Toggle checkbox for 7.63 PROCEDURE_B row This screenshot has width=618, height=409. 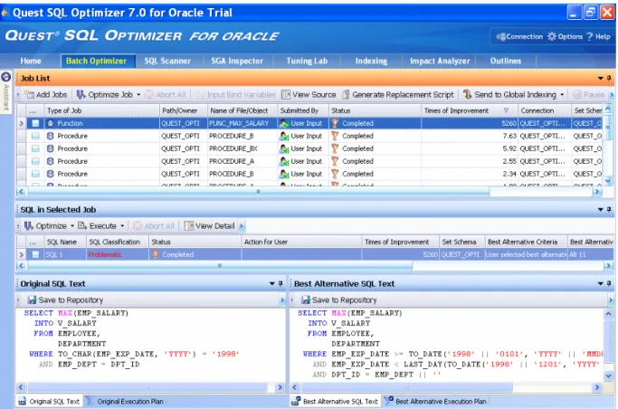pos(35,136)
